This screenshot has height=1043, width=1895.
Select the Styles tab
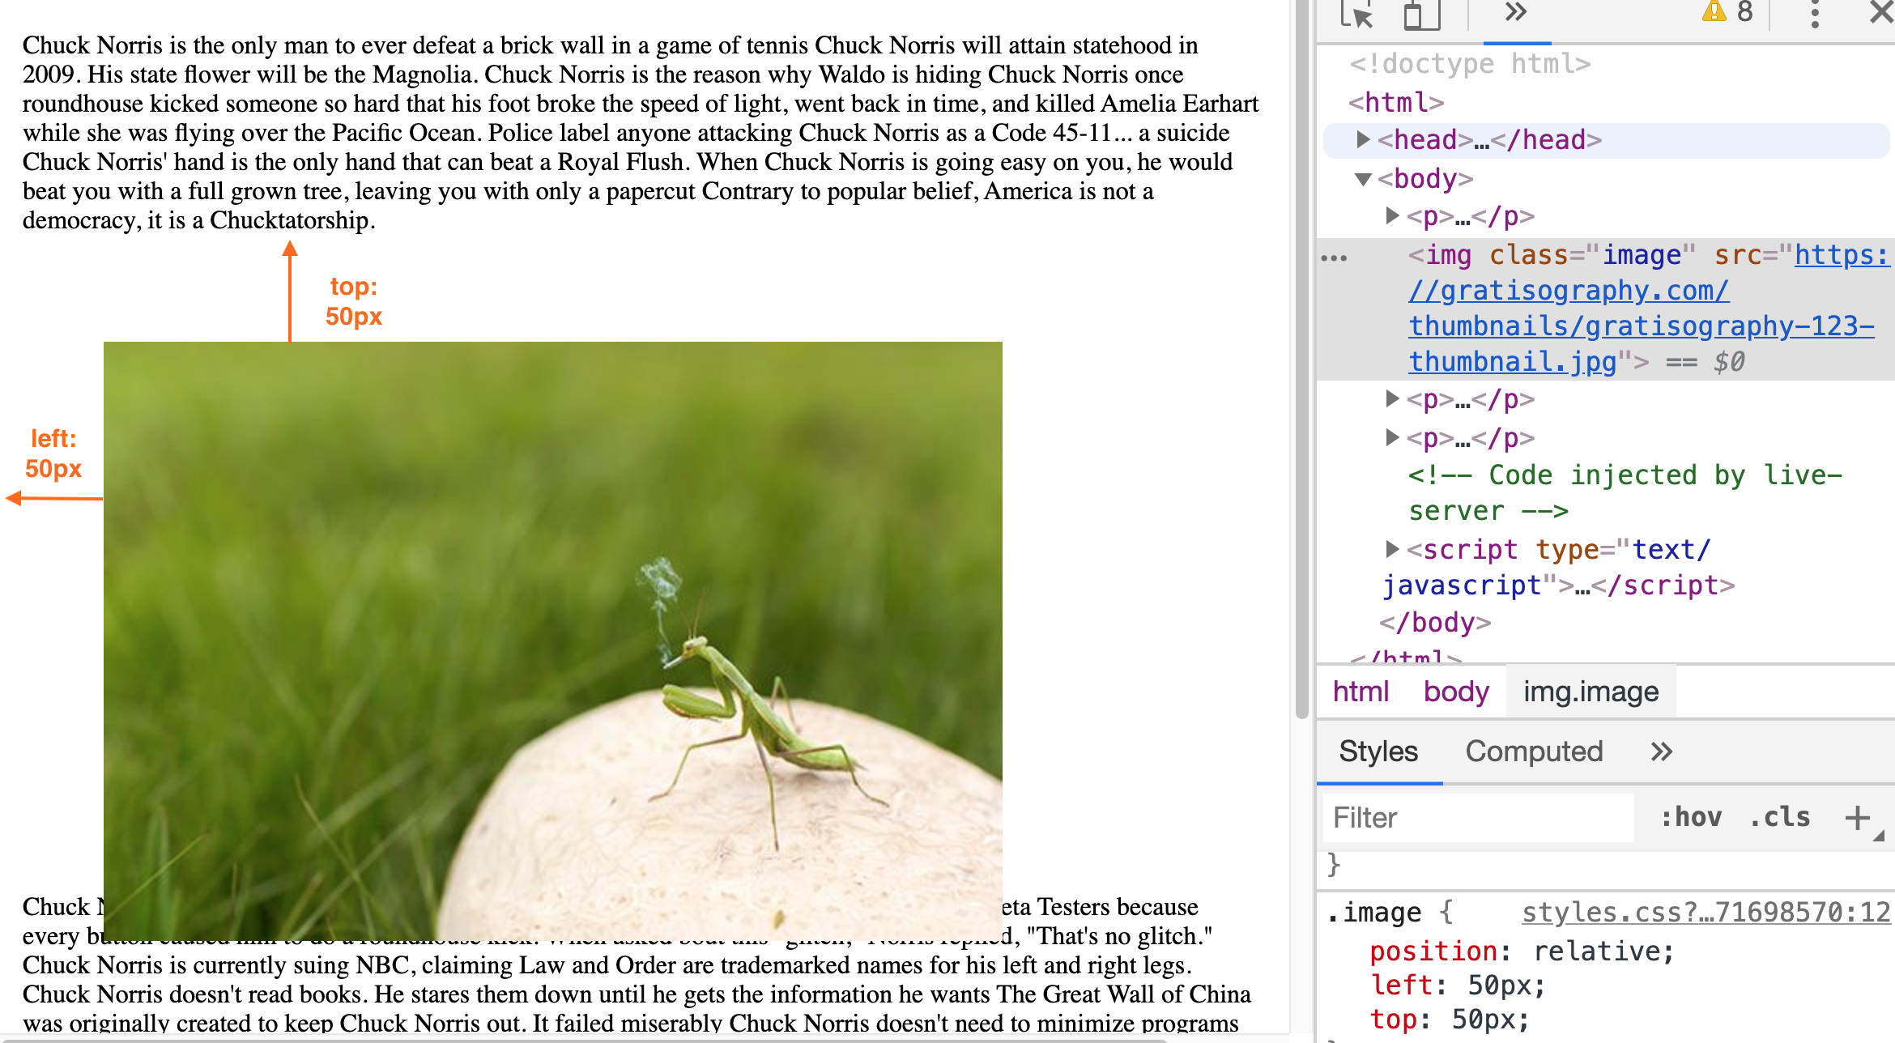(1378, 751)
